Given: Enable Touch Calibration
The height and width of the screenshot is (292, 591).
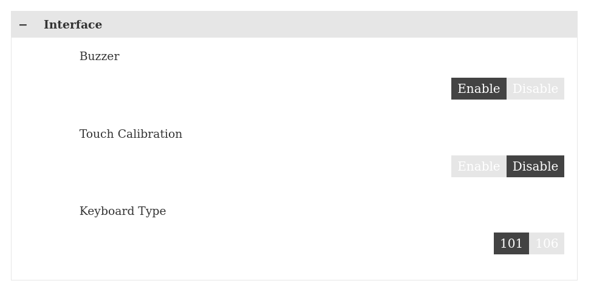Looking at the screenshot, I should point(479,166).
